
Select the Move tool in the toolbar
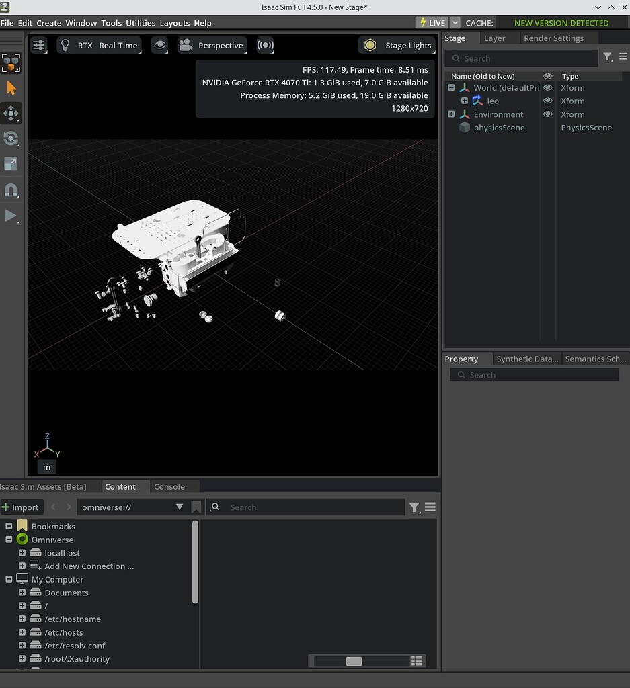(11, 113)
